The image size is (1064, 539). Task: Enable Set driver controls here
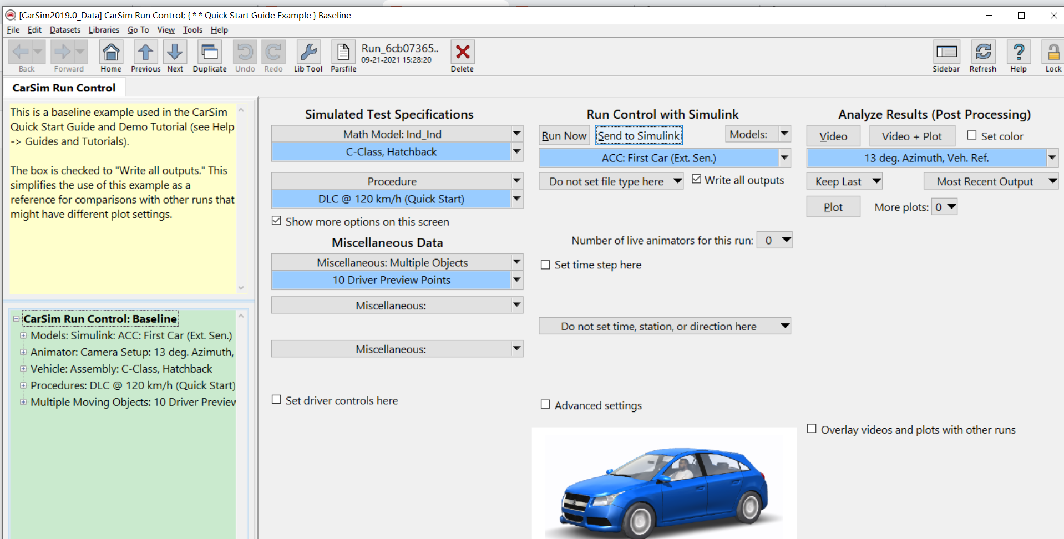[x=276, y=399]
